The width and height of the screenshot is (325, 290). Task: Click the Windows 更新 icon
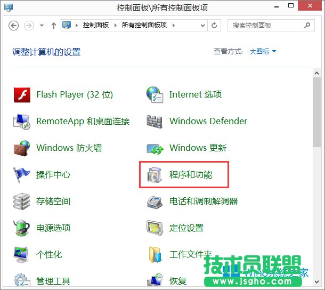(x=155, y=149)
